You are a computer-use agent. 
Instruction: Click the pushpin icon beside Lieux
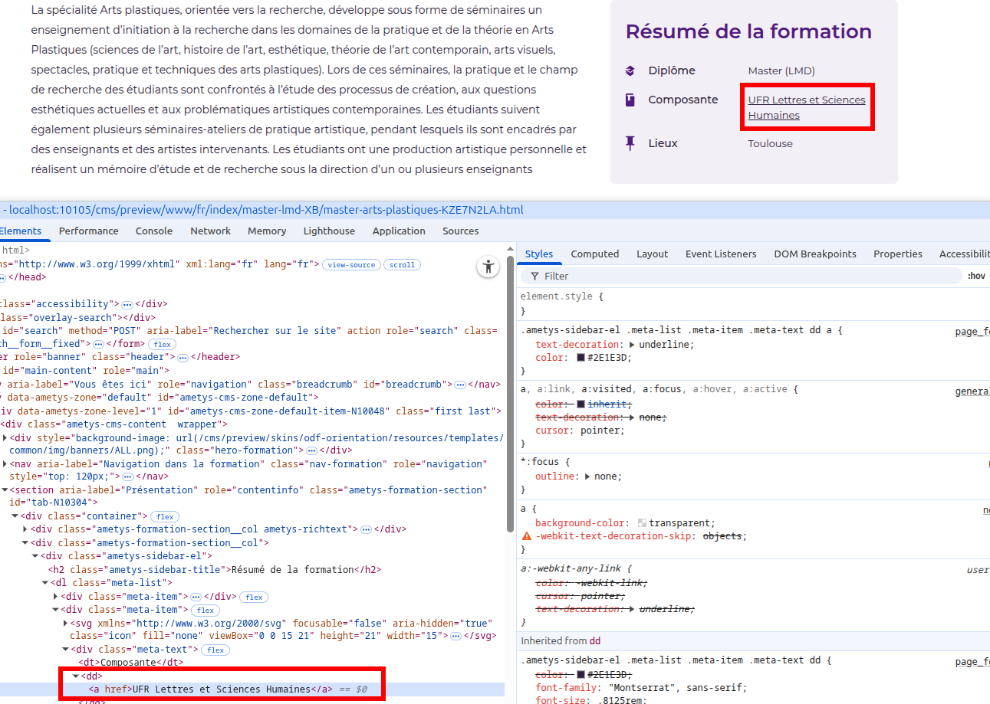630,143
